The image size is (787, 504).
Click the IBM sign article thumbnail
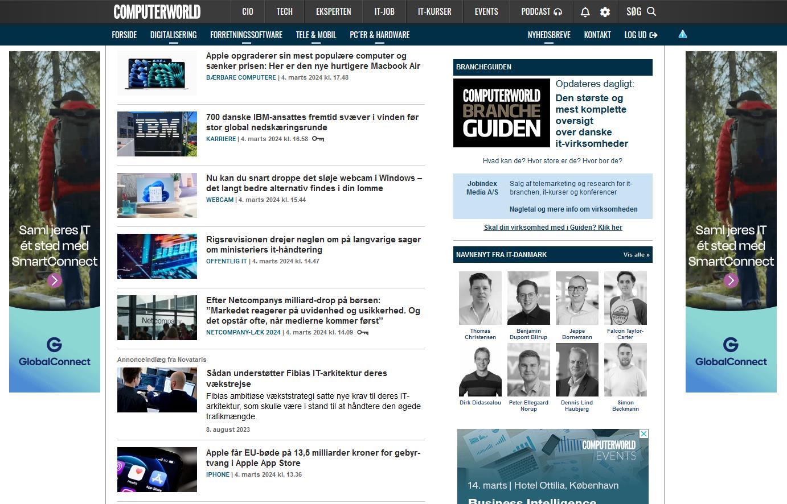157,134
